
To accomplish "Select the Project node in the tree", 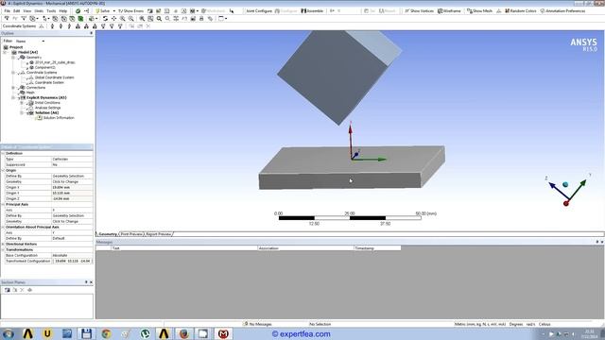I will pyautogui.click(x=16, y=47).
